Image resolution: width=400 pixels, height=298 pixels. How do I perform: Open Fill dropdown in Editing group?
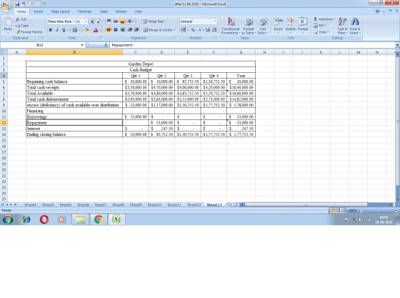point(325,26)
